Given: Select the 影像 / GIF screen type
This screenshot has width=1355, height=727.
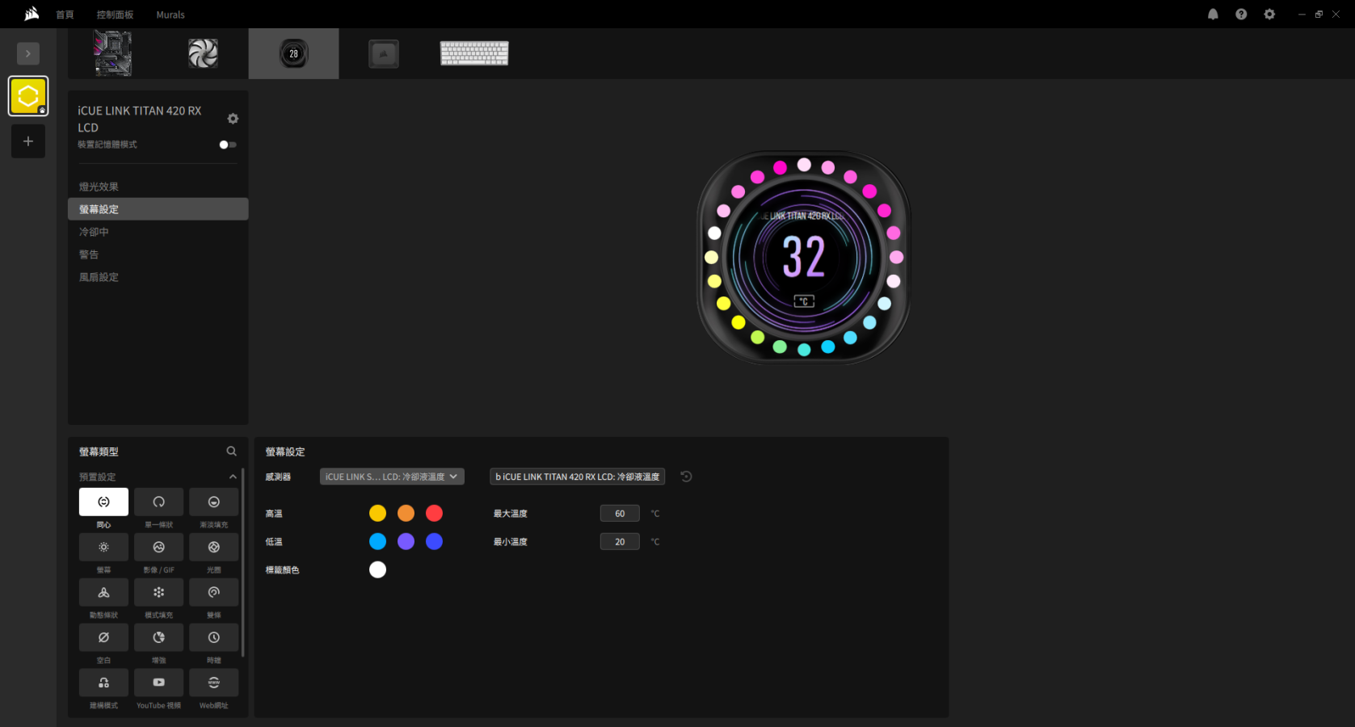Looking at the screenshot, I should pyautogui.click(x=158, y=548).
